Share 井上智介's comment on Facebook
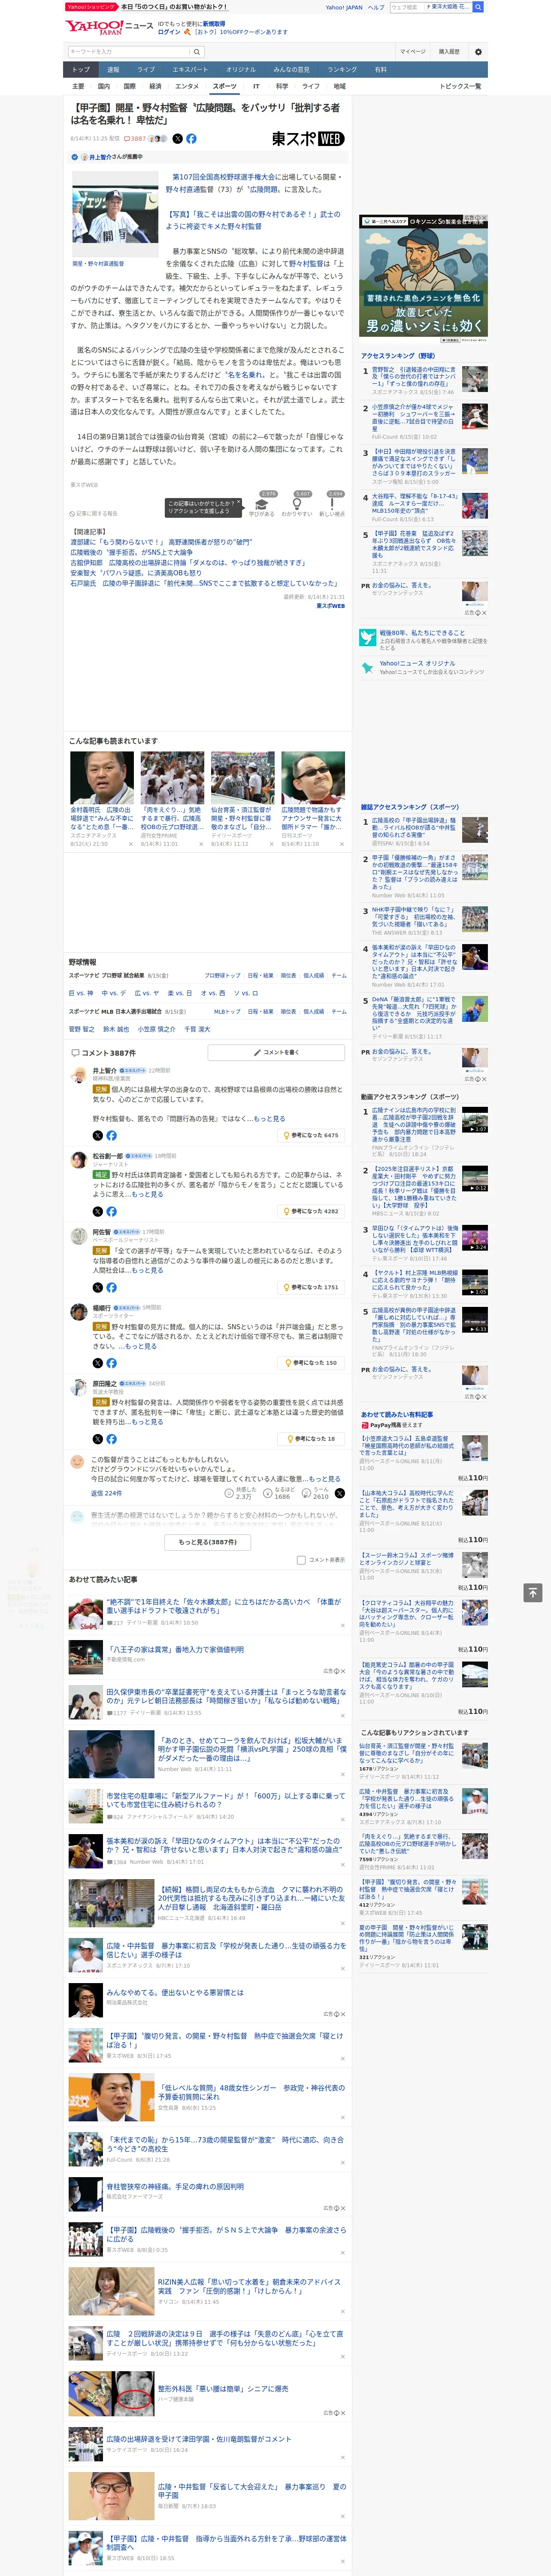 pos(111,1135)
